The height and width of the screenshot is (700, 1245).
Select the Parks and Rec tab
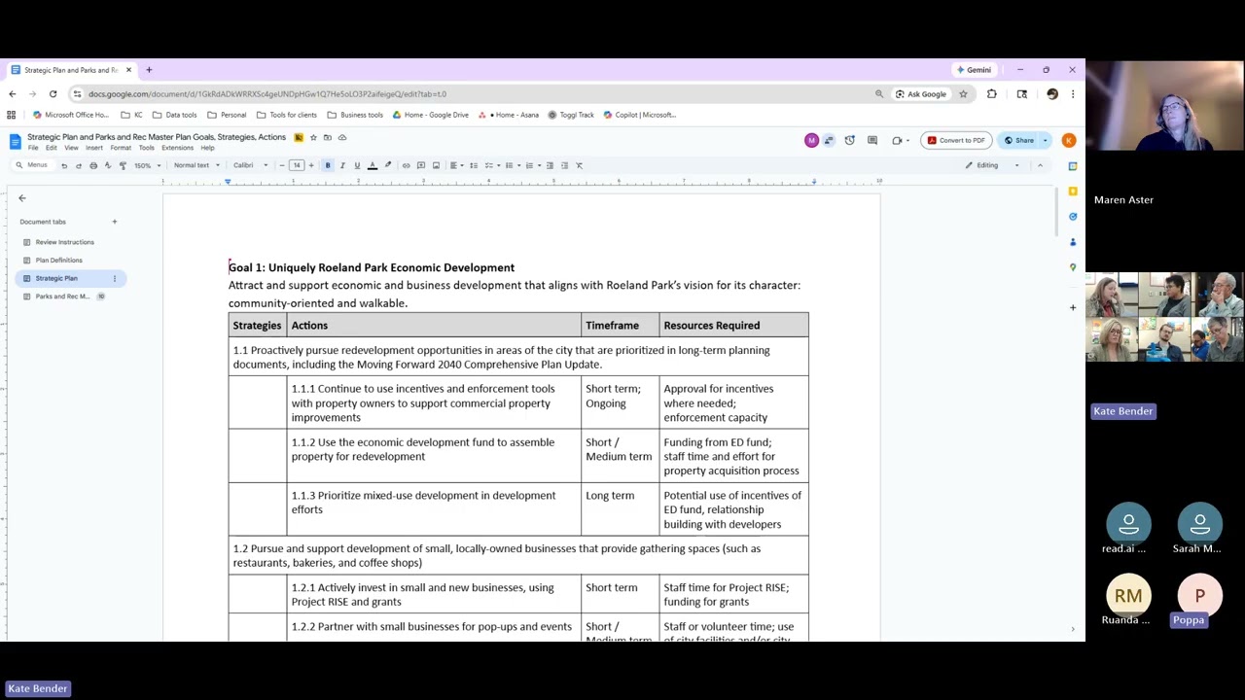click(62, 297)
